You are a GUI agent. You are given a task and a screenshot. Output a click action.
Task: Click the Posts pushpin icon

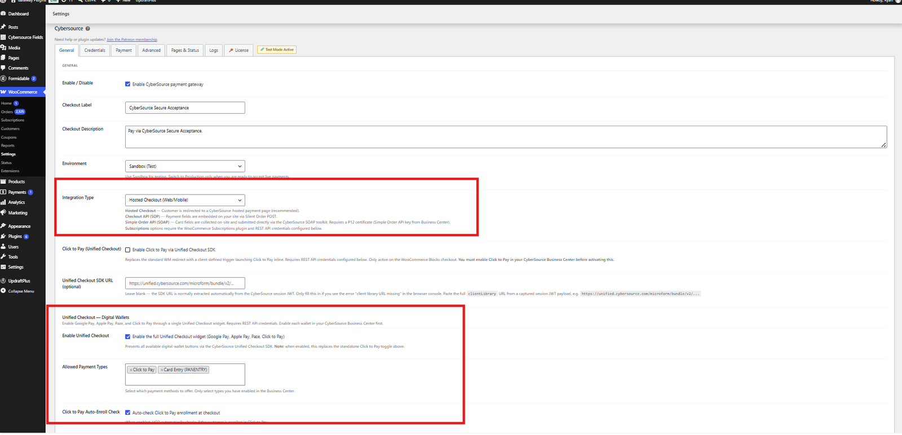coord(3,27)
